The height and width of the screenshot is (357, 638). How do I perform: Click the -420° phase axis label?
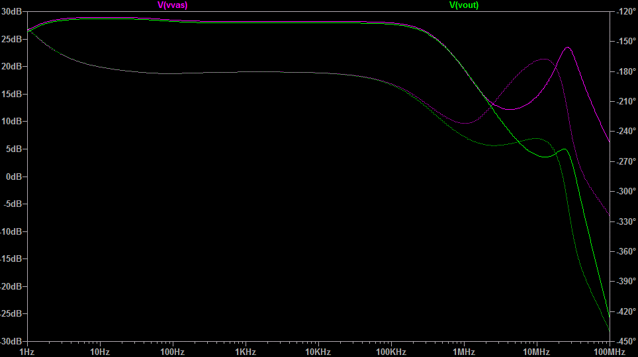(x=626, y=311)
